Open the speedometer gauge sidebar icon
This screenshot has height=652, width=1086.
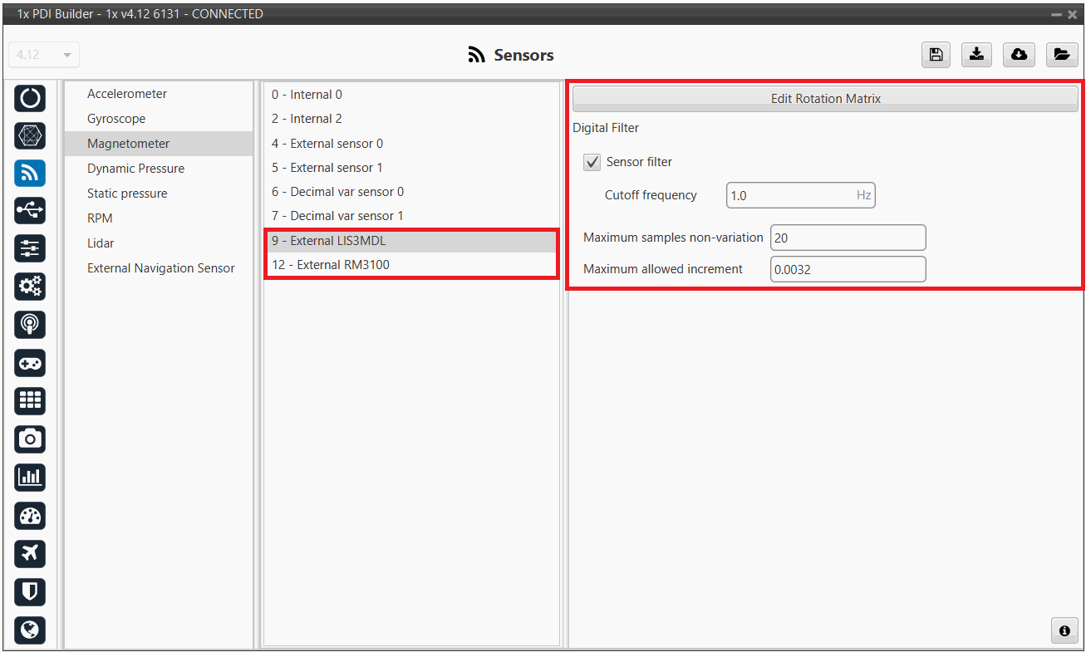tap(30, 516)
